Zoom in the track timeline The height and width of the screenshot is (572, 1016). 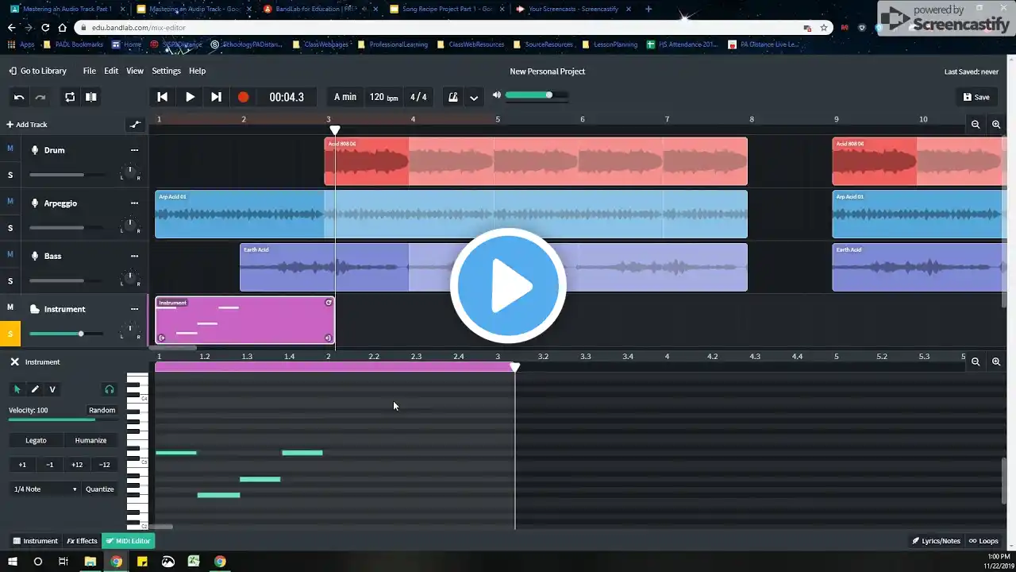click(996, 125)
